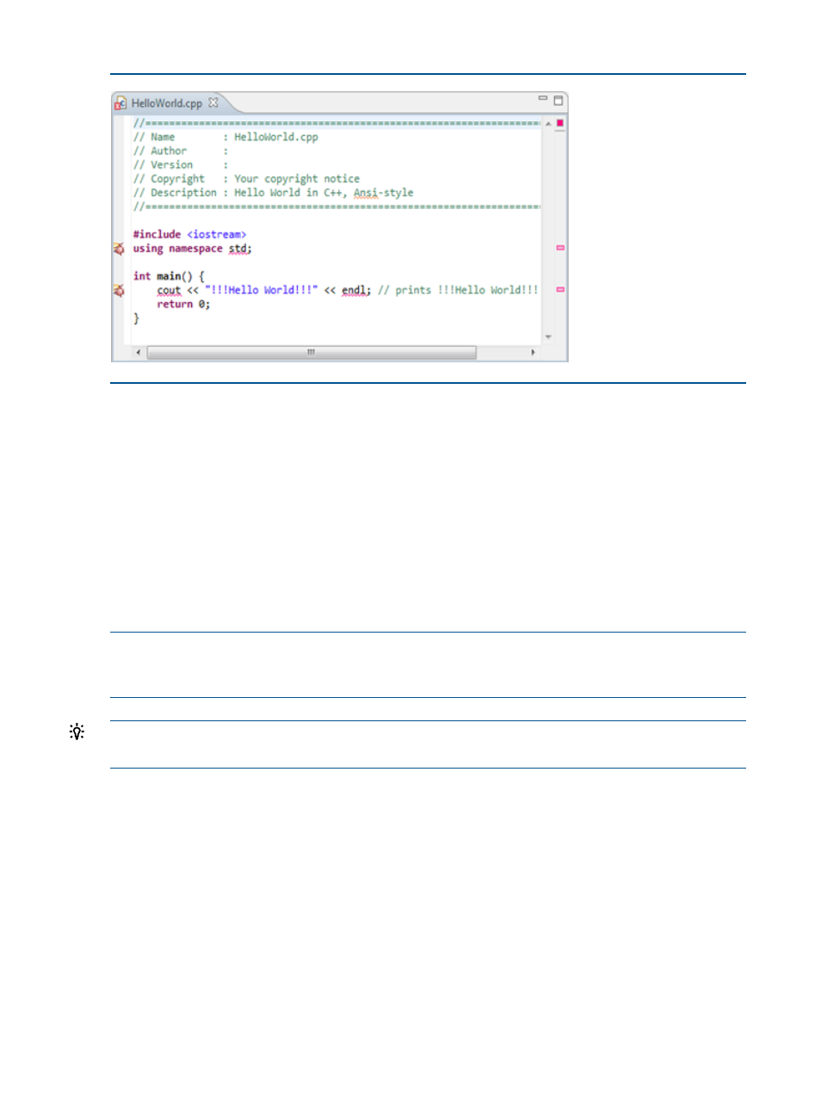
Task: Click the '#include <iostream>' line
Action: tap(189, 234)
